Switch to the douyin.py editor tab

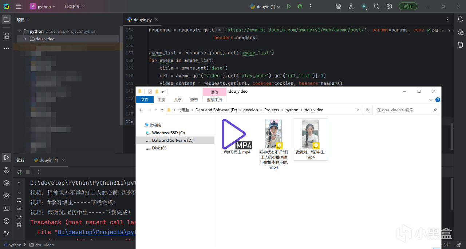coord(142,20)
